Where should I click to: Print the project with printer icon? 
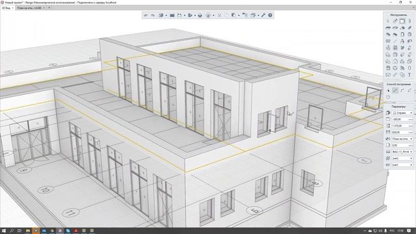(200, 16)
